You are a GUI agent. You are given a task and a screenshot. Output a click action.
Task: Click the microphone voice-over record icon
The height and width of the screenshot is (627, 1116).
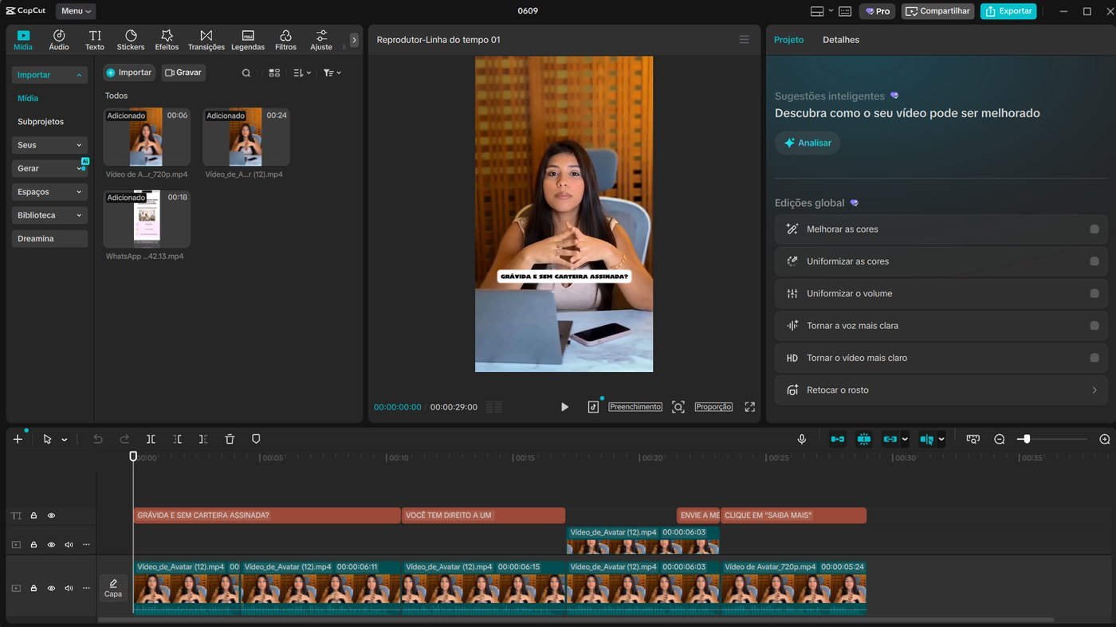coord(802,439)
